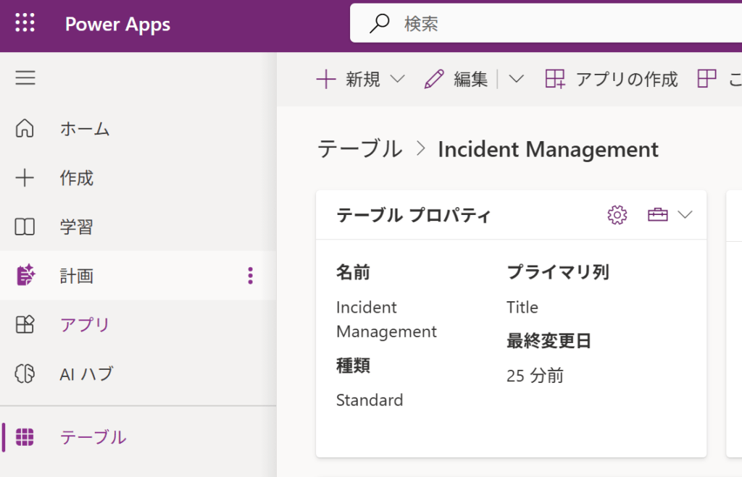The width and height of the screenshot is (742, 477).
Task: Click テーブル breadcrumb link
Action: (x=359, y=149)
